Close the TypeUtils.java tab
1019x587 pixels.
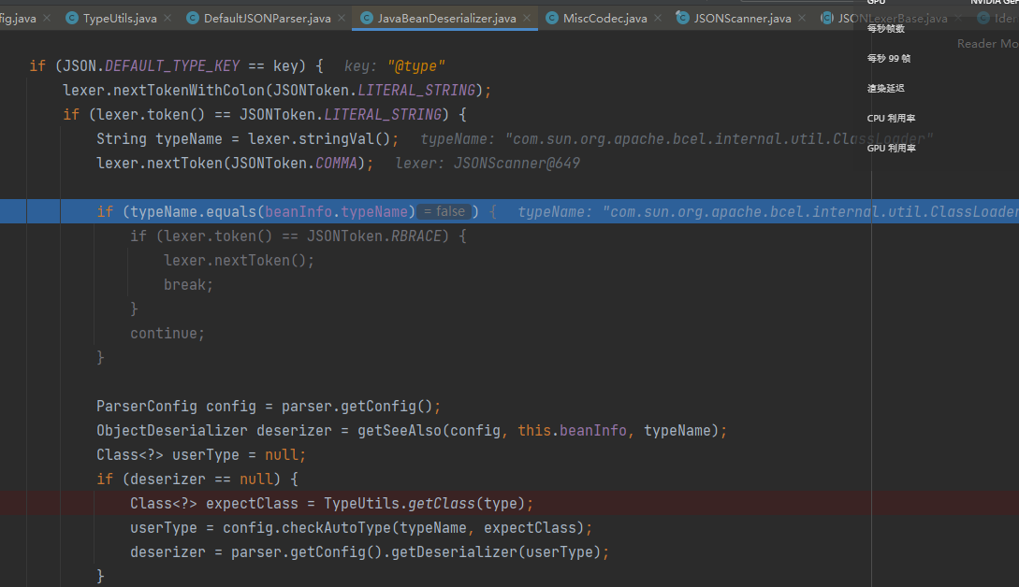point(167,18)
